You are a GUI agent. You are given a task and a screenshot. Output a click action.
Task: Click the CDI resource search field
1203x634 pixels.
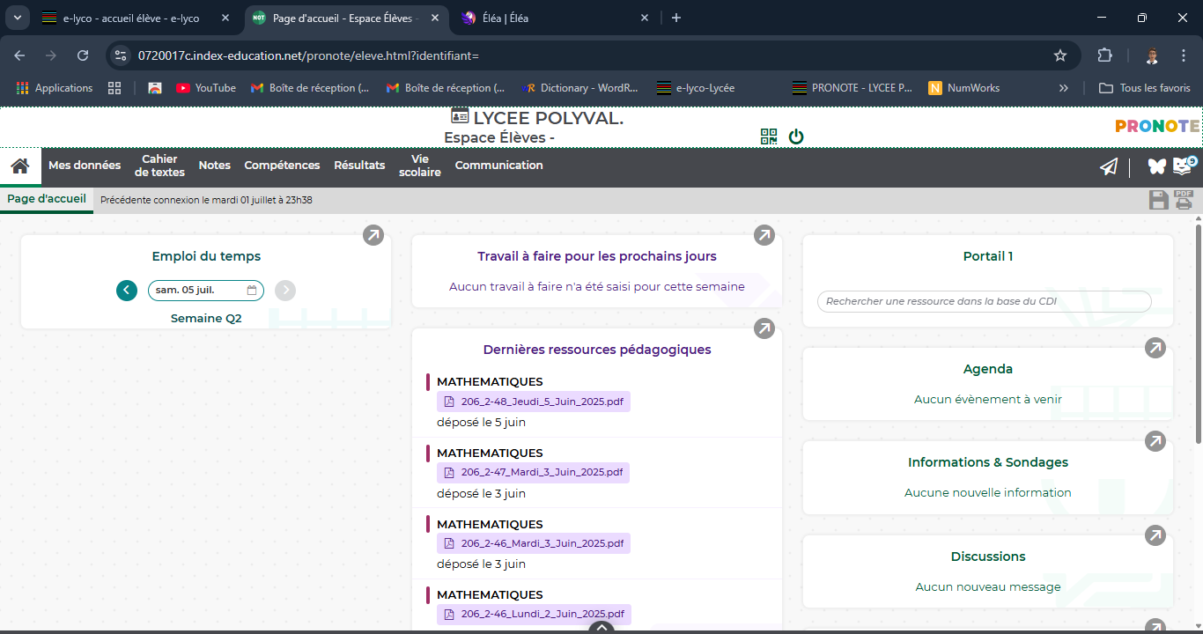(x=984, y=301)
